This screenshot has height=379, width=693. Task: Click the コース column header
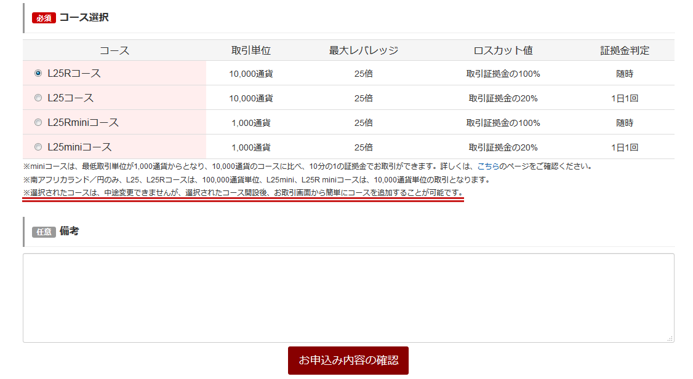[x=114, y=50]
